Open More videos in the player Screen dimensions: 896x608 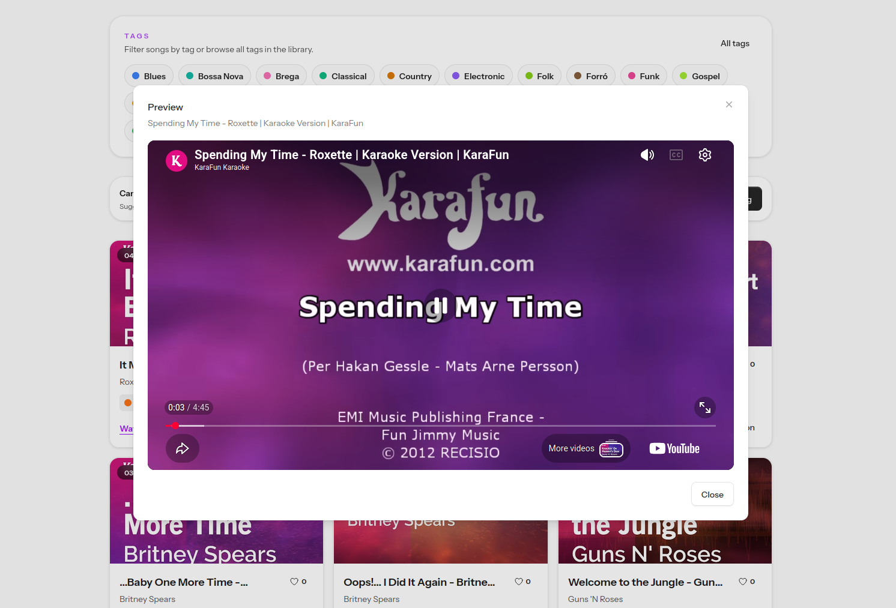point(586,448)
